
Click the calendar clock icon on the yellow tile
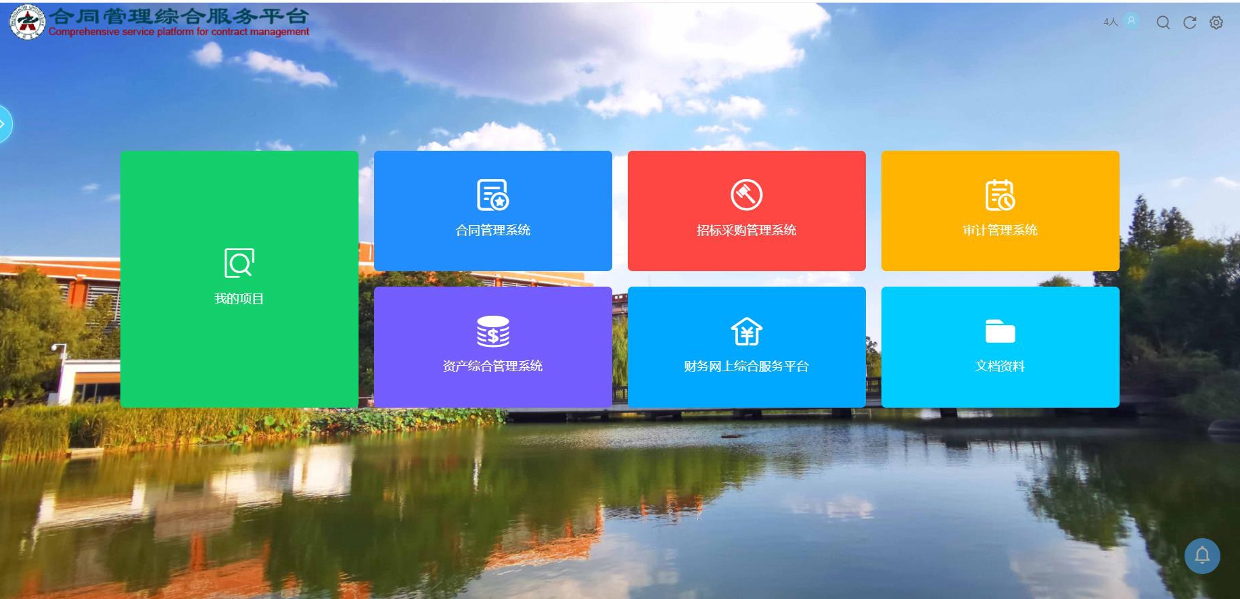1000,195
